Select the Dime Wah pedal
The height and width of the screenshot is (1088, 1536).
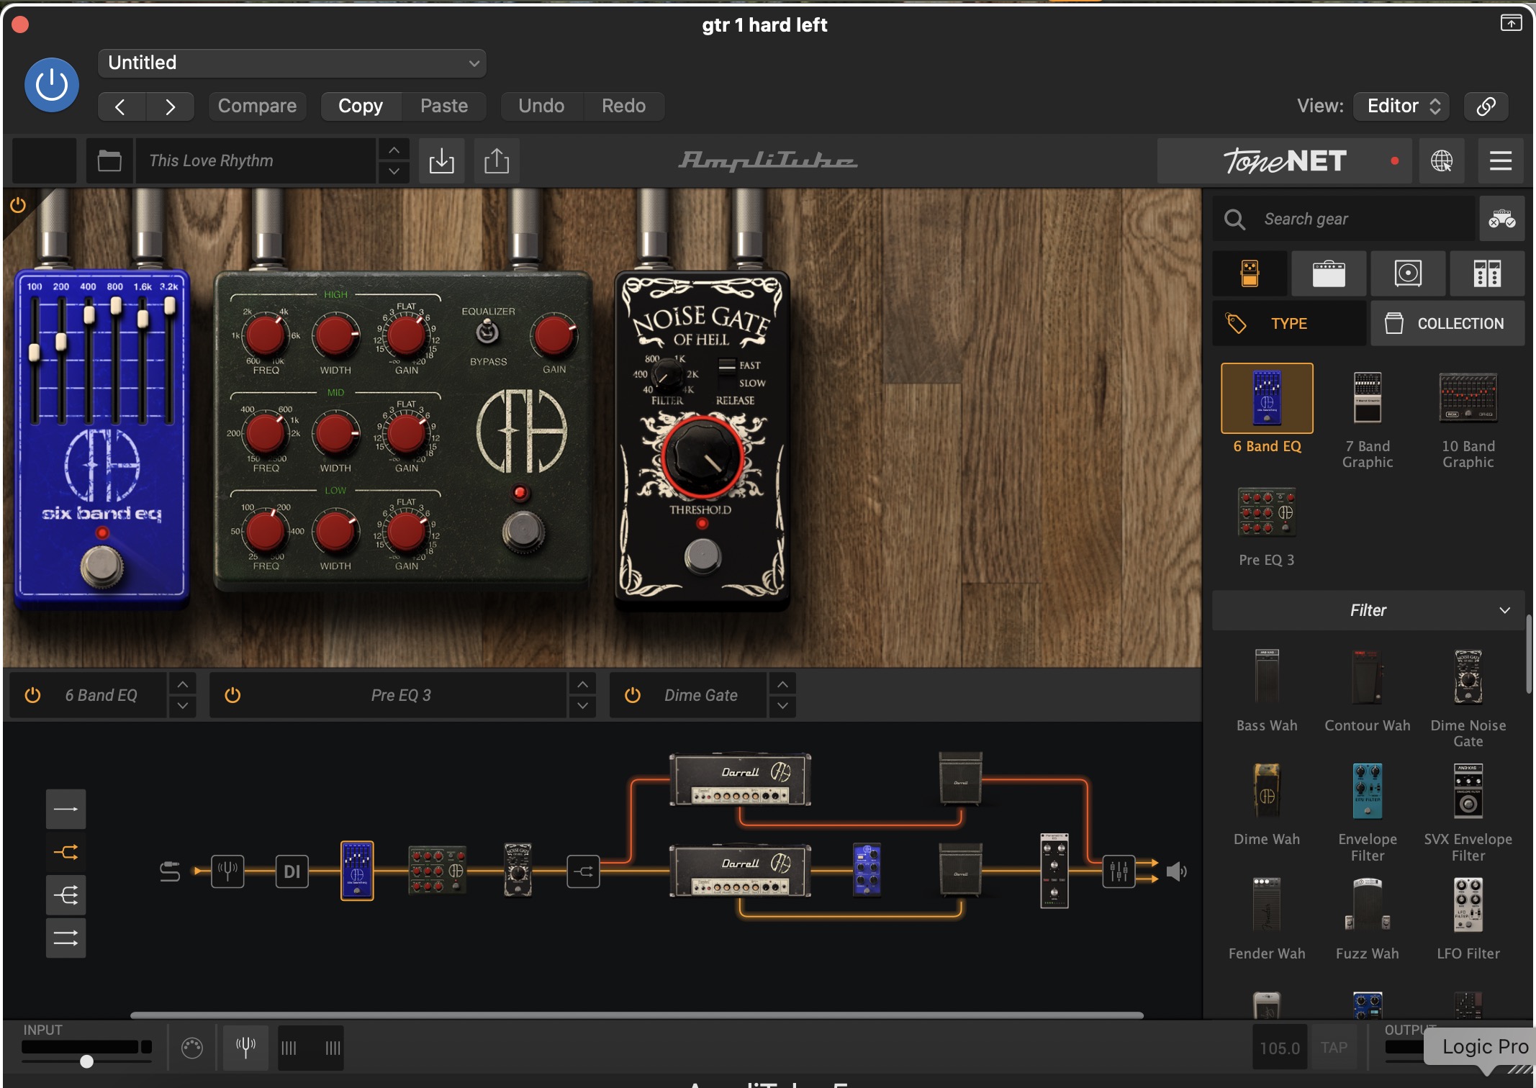[x=1267, y=790]
